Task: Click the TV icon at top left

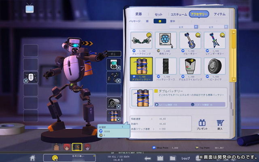Action: coord(30,8)
